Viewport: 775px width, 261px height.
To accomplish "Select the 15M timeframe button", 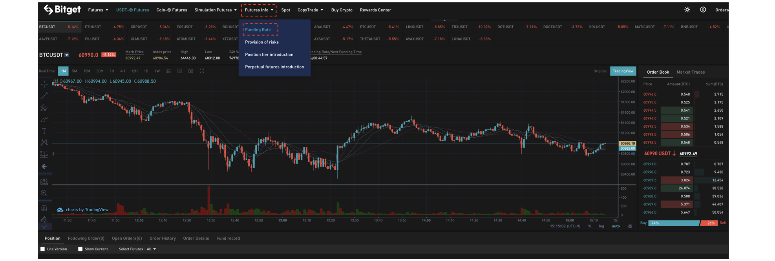I will pyautogui.click(x=87, y=71).
